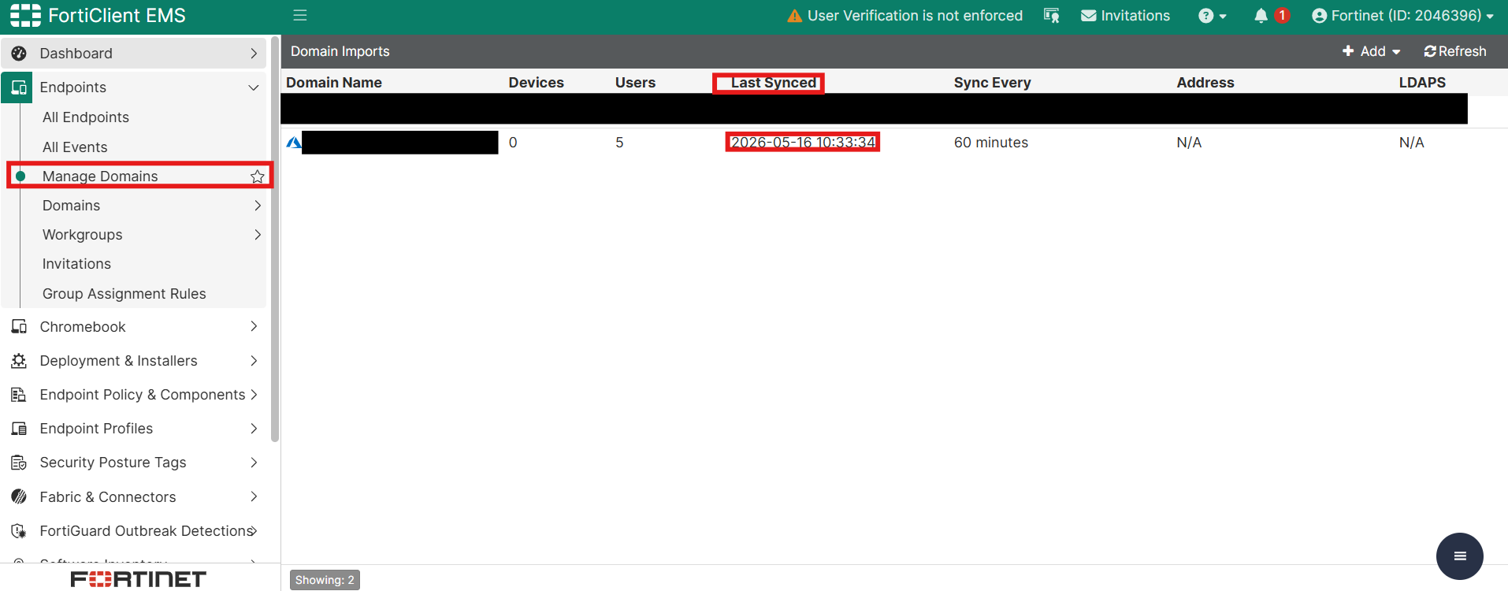The image size is (1508, 591).
Task: Open the Invitations envelope icon
Action: [1089, 16]
